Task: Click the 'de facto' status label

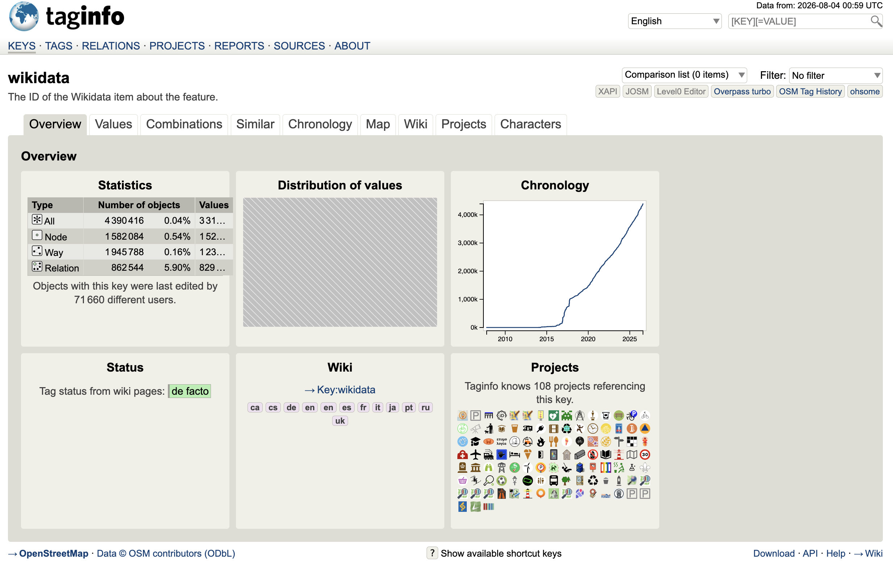Action: tap(190, 391)
